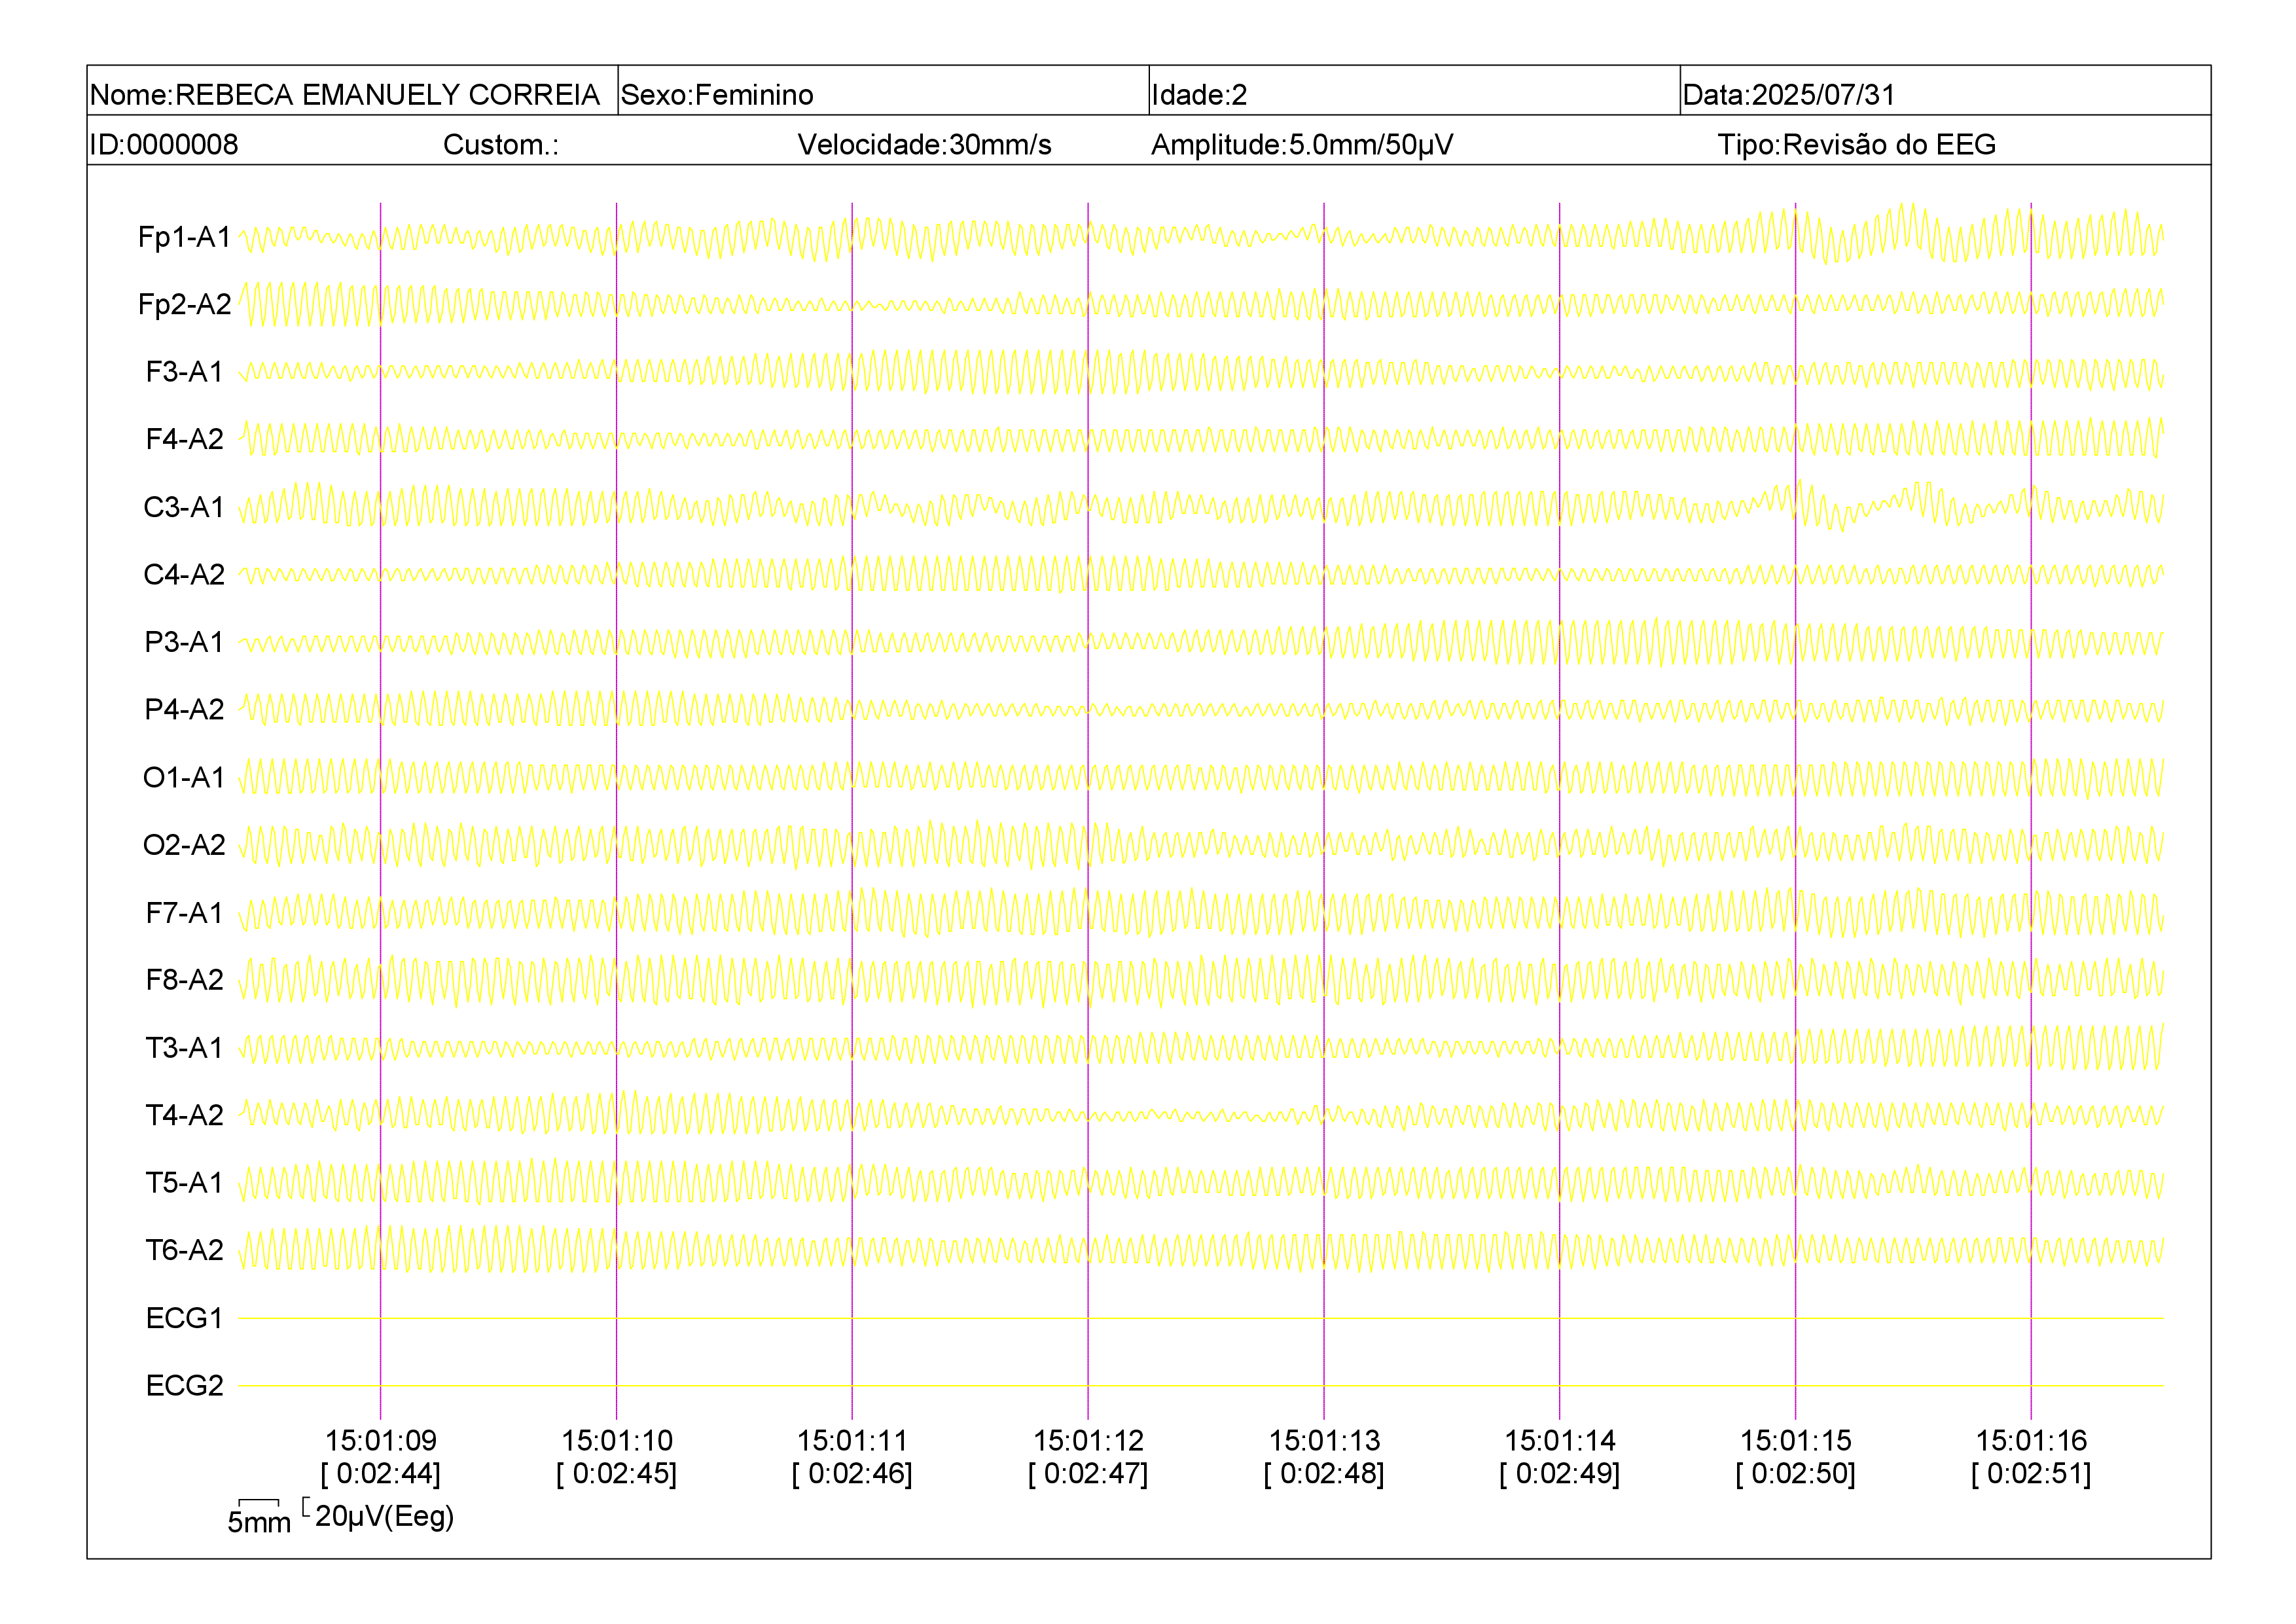Image resolution: width=2296 pixels, height=1624 pixels.
Task: Click the 15:01:14 time label
Action: [x=1560, y=1441]
